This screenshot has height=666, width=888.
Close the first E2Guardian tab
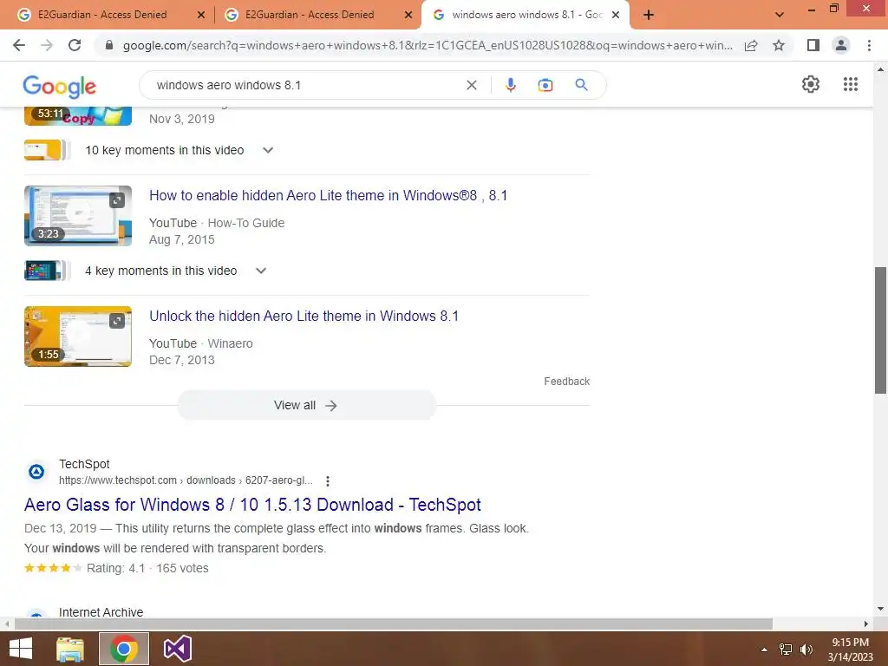tap(200, 15)
